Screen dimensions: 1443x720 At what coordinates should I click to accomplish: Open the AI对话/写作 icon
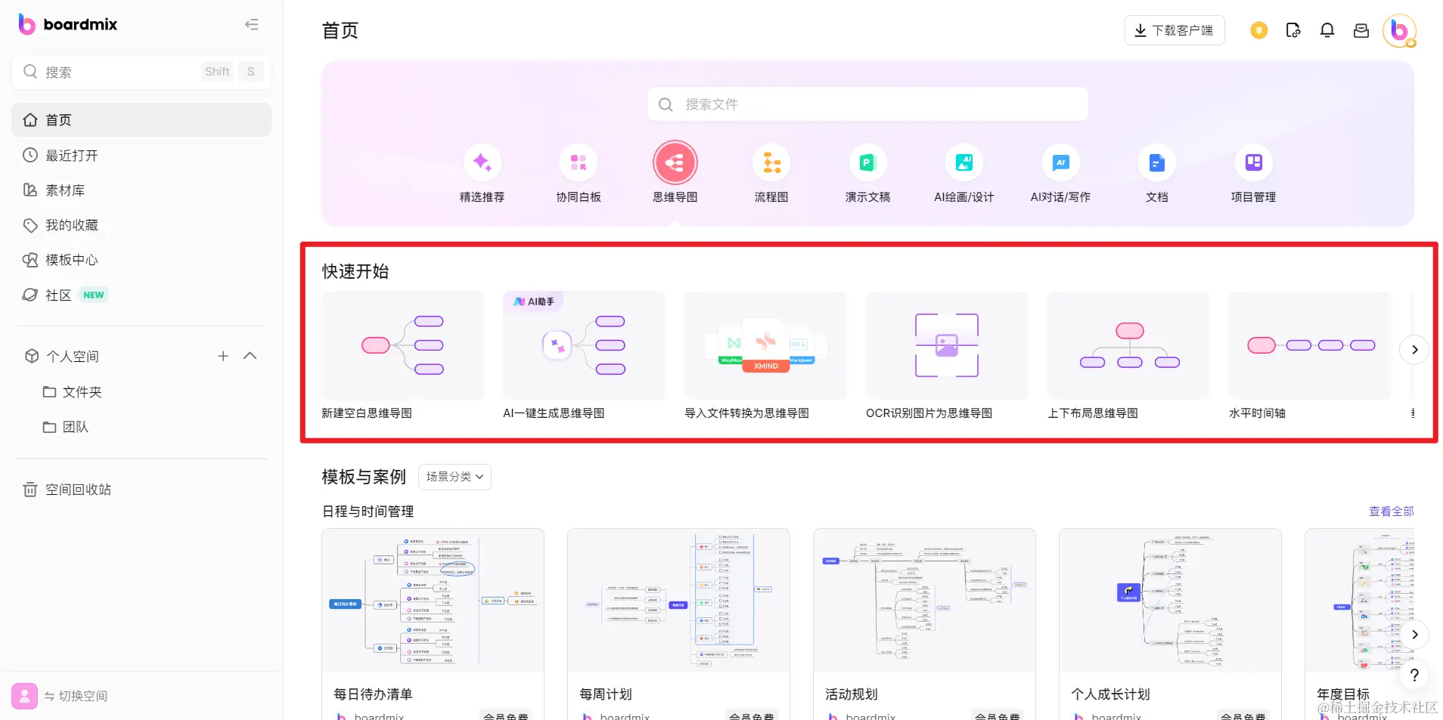(1060, 162)
